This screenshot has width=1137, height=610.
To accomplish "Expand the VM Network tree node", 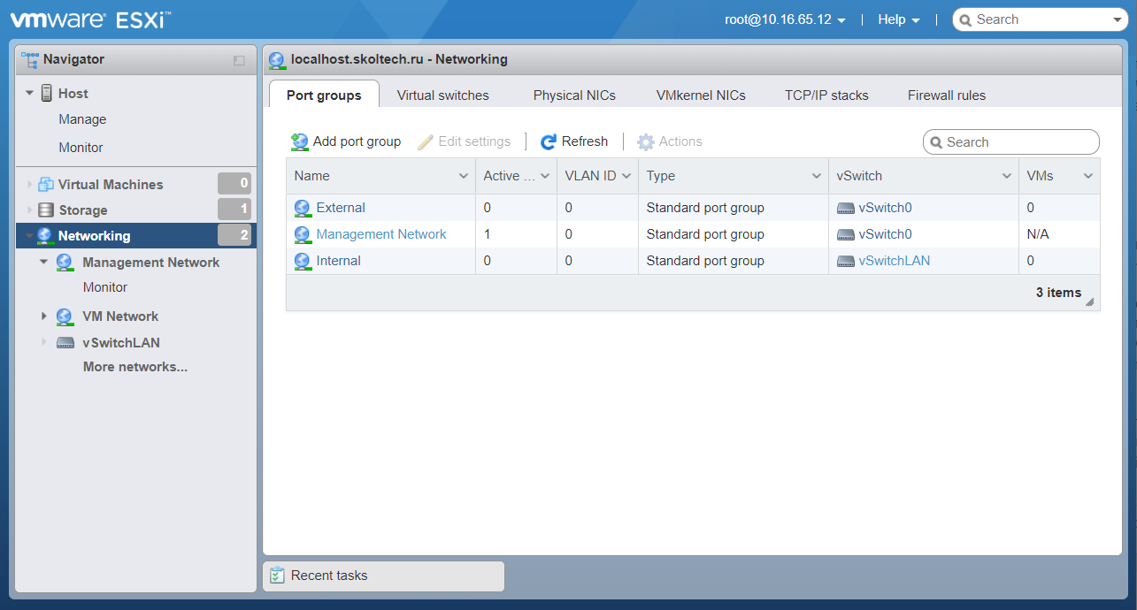I will pyautogui.click(x=44, y=316).
